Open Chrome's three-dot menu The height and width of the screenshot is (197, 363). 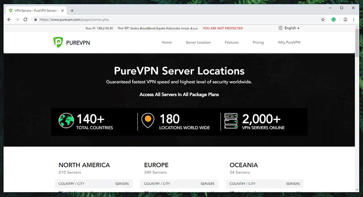(x=354, y=20)
